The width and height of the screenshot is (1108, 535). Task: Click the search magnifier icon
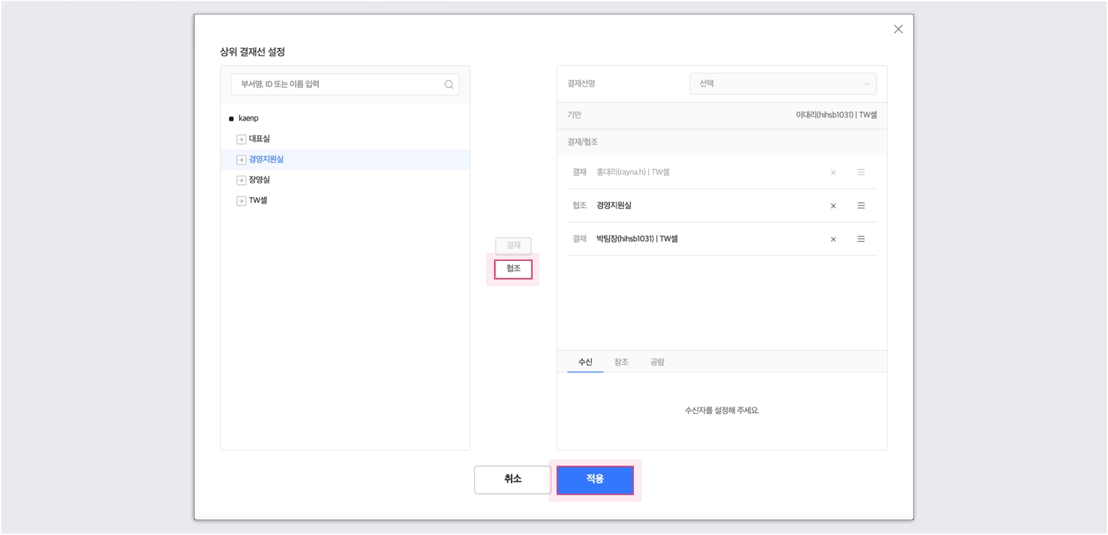coord(449,85)
